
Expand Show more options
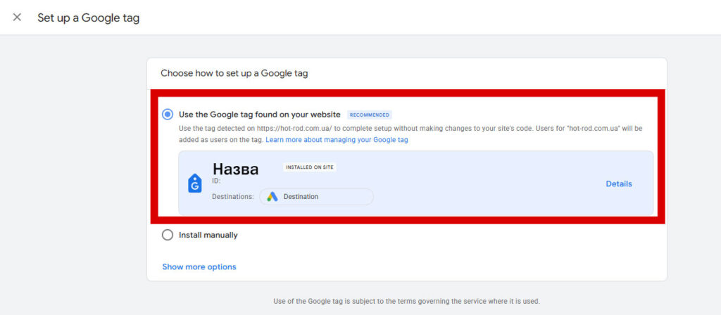(x=199, y=267)
